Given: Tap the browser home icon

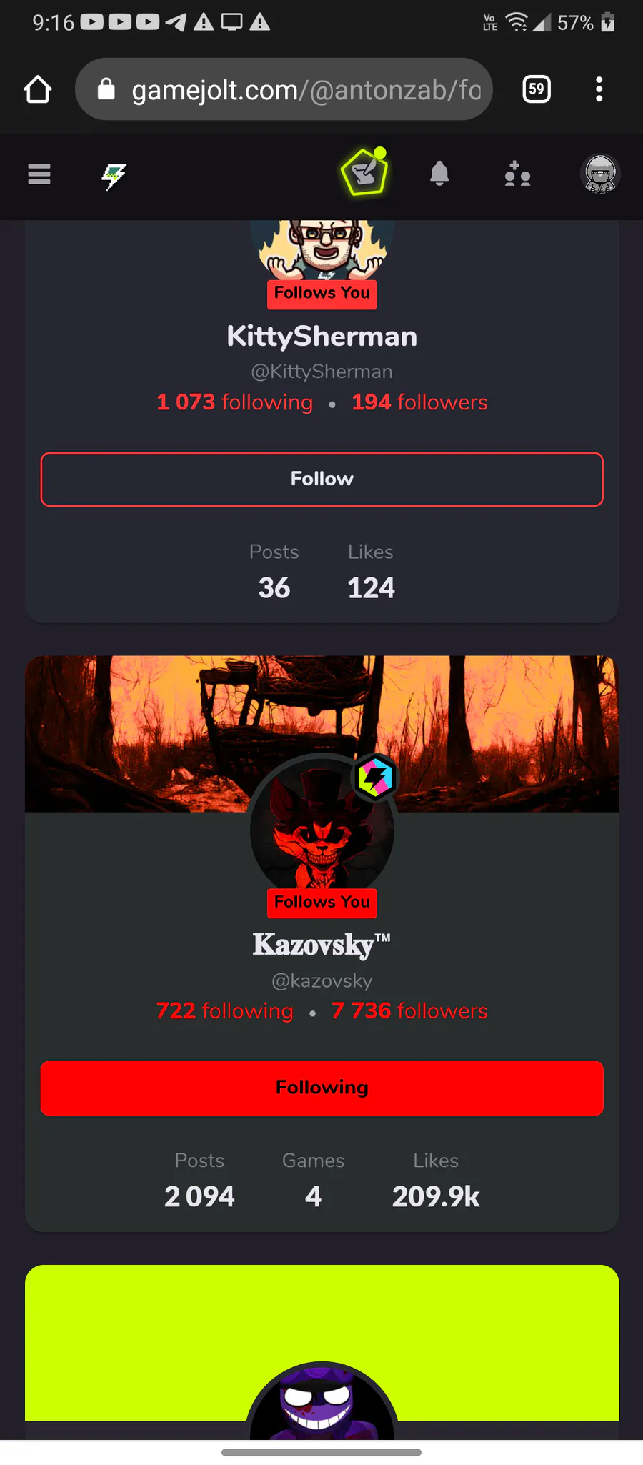Looking at the screenshot, I should (38, 89).
